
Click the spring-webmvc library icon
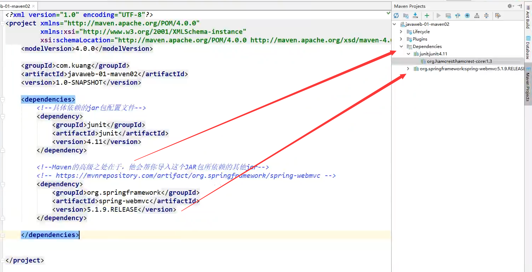tap(416, 69)
